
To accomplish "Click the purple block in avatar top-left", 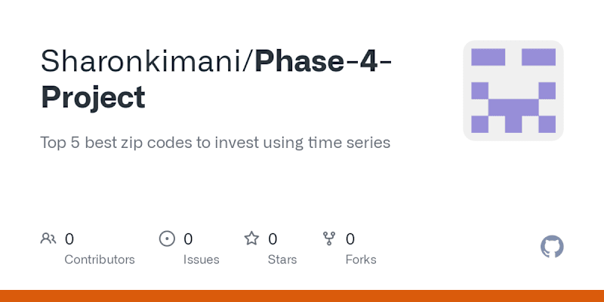I will [x=488, y=57].
